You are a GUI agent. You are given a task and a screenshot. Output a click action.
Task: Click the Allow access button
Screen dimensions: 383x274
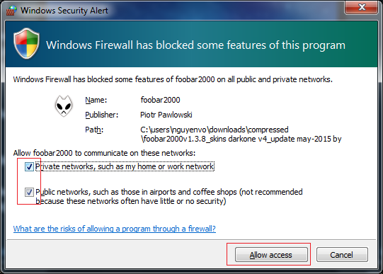[x=271, y=255]
